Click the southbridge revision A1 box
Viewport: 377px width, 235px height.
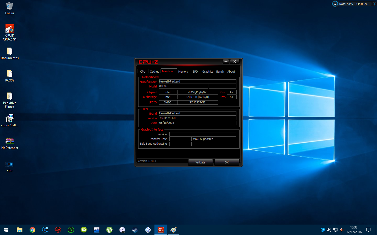click(232, 97)
